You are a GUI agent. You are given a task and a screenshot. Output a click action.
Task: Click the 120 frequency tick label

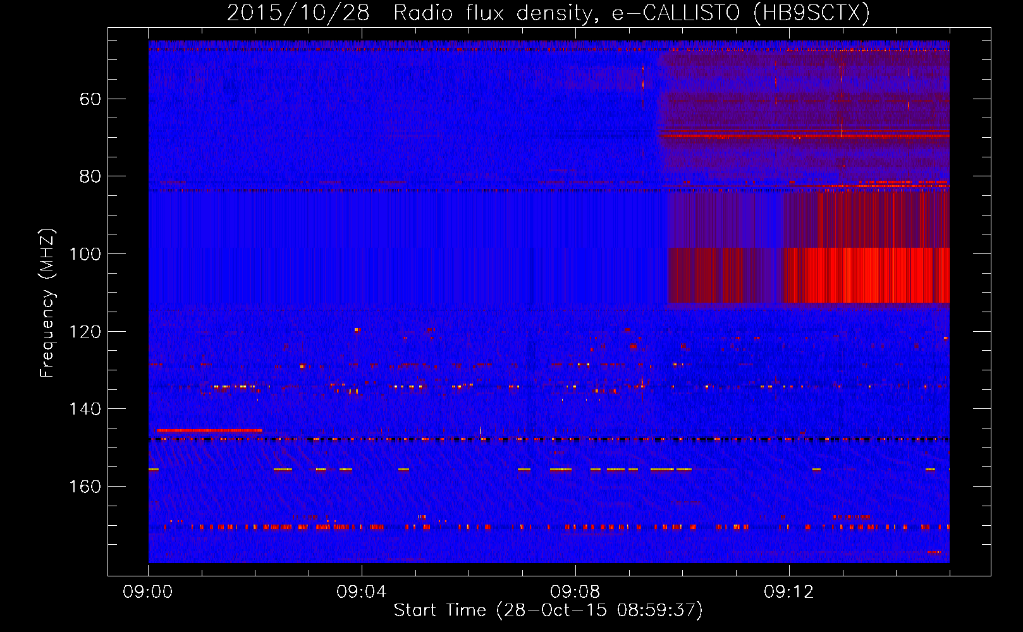pos(85,332)
